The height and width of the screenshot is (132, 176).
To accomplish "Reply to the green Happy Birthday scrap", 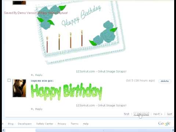I will (x=39, y=109).
